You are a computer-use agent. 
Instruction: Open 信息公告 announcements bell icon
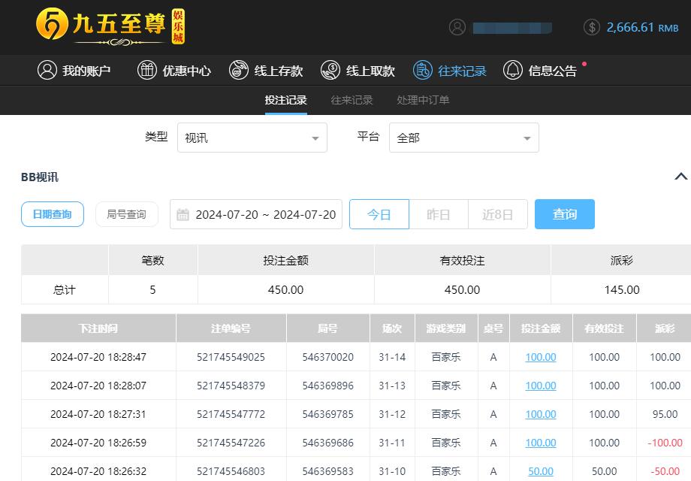click(x=512, y=70)
